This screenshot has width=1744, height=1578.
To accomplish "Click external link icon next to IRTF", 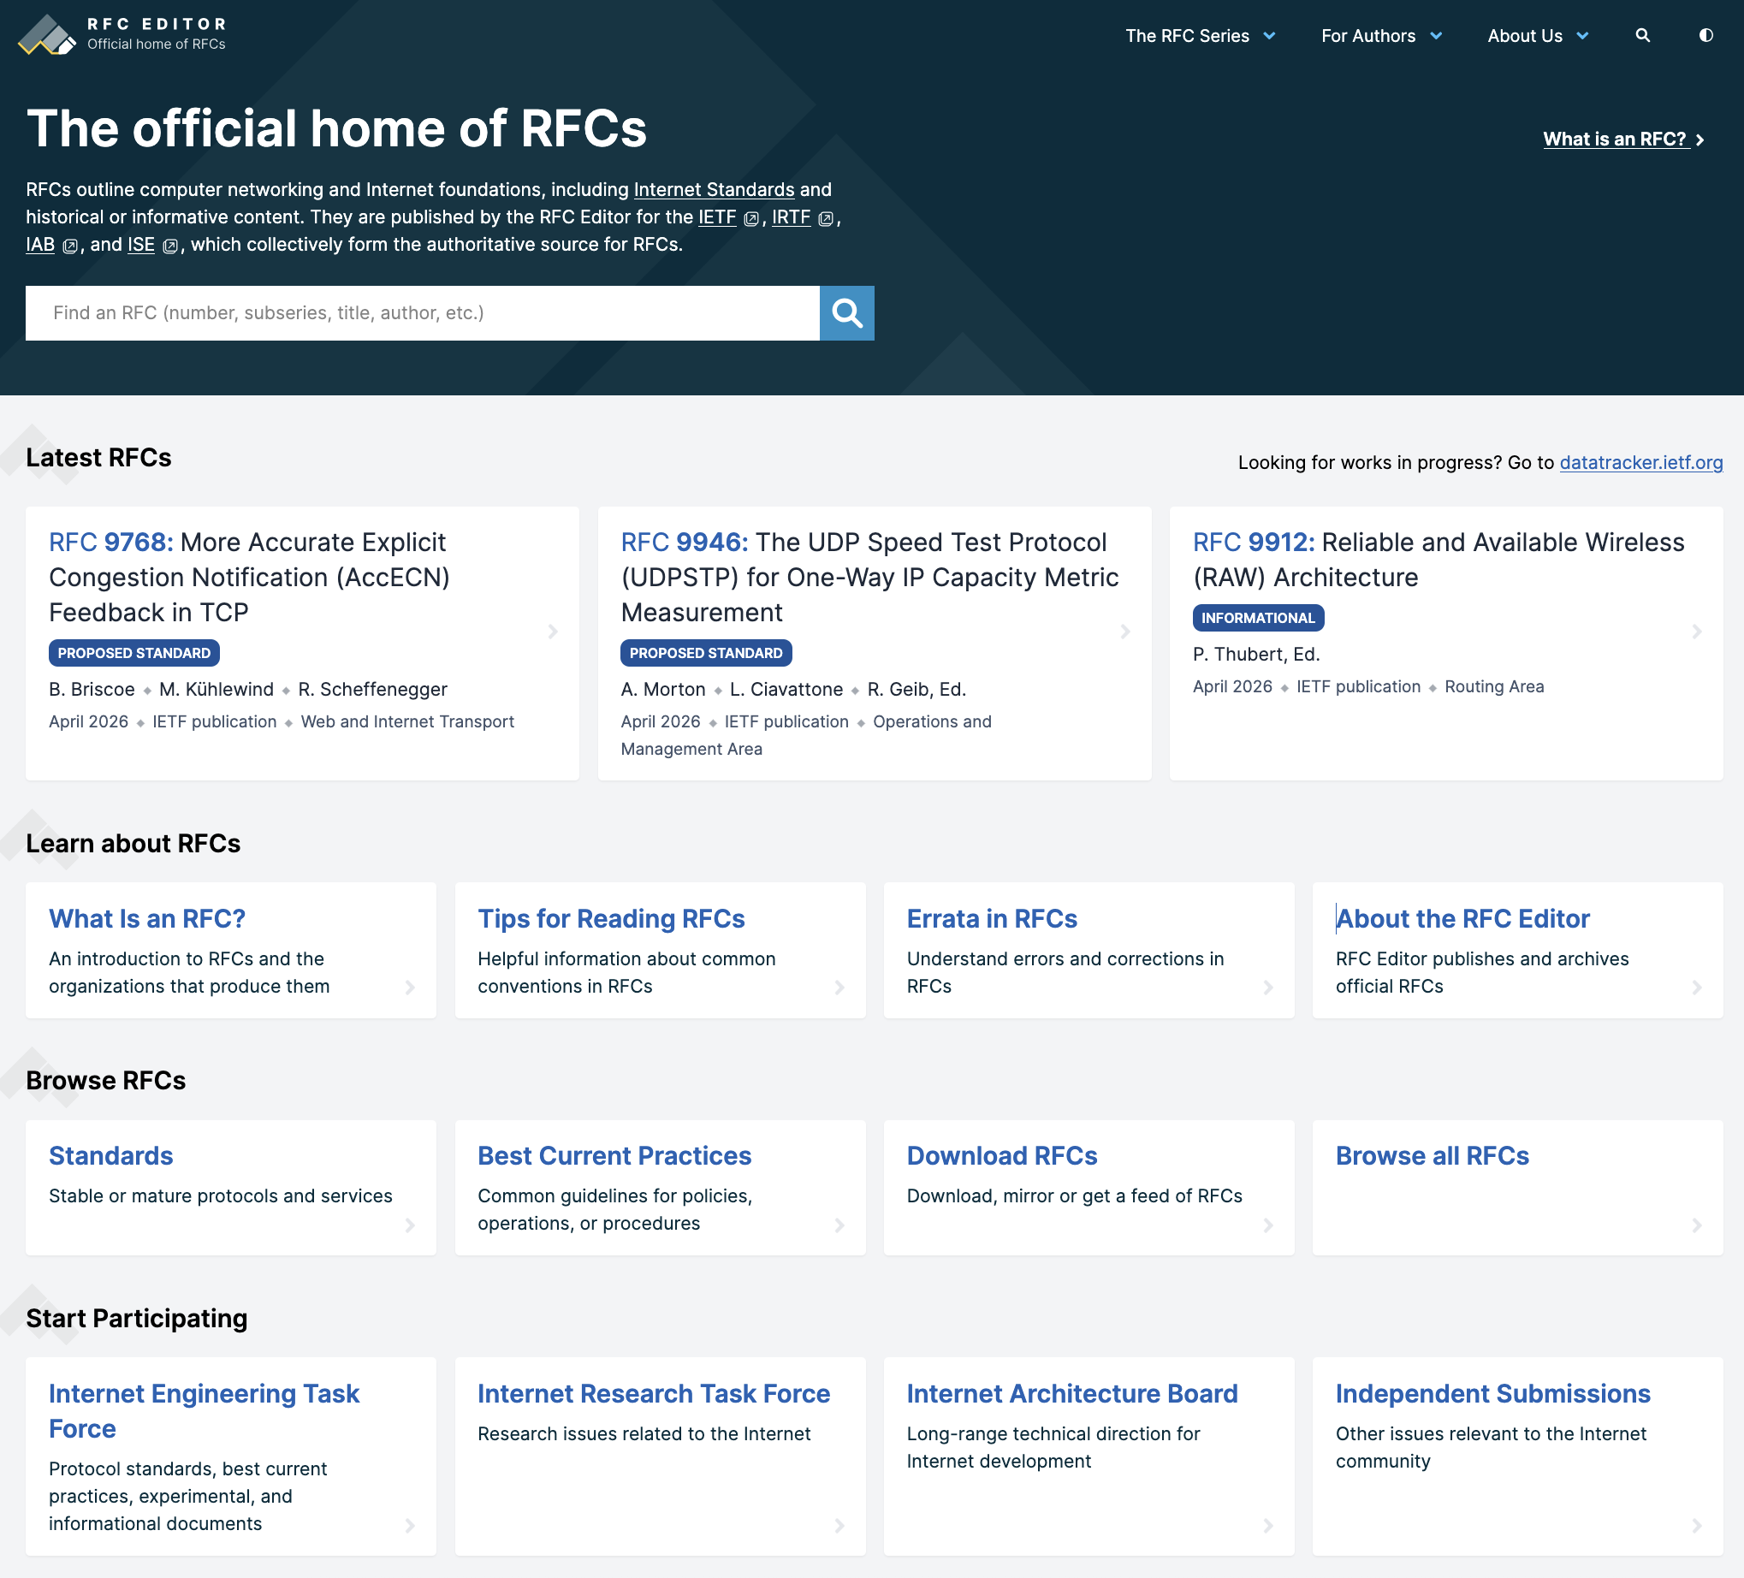I will click(x=826, y=219).
